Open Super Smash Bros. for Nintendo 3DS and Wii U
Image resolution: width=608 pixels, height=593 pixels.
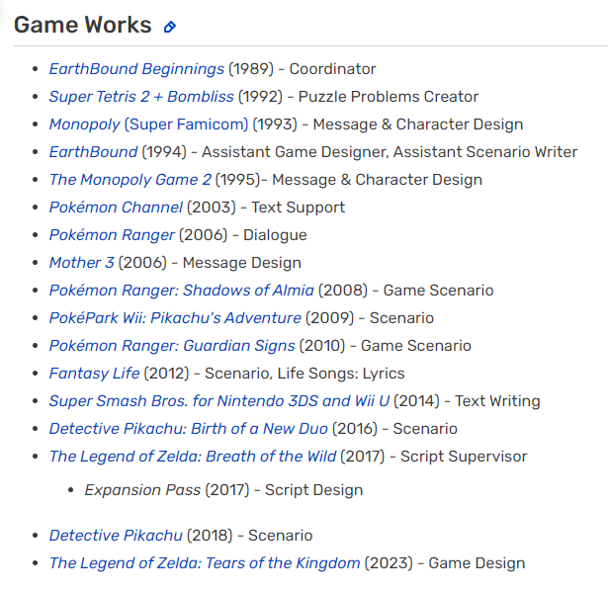point(219,401)
